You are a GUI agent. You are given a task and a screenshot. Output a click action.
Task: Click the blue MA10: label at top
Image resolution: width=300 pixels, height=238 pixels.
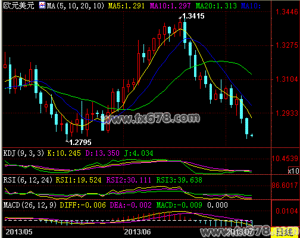[x=251, y=5]
